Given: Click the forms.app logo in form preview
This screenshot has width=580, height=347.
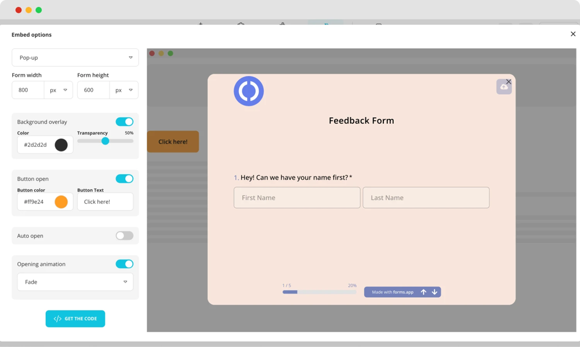Looking at the screenshot, I should pos(249,91).
